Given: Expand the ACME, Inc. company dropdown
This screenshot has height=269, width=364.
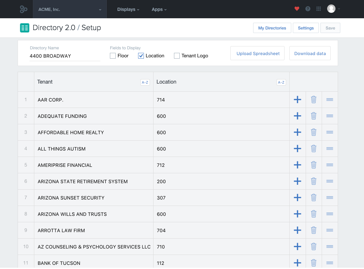Looking at the screenshot, I should coord(70,9).
